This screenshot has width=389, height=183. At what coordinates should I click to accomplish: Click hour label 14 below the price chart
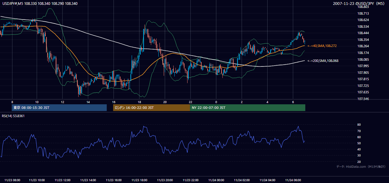pos(88,102)
